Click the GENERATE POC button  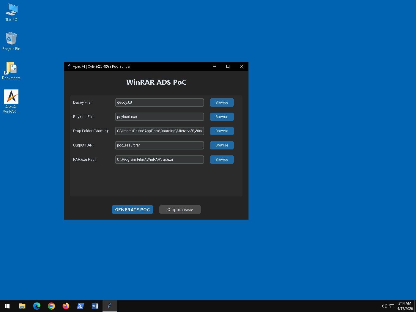click(133, 209)
